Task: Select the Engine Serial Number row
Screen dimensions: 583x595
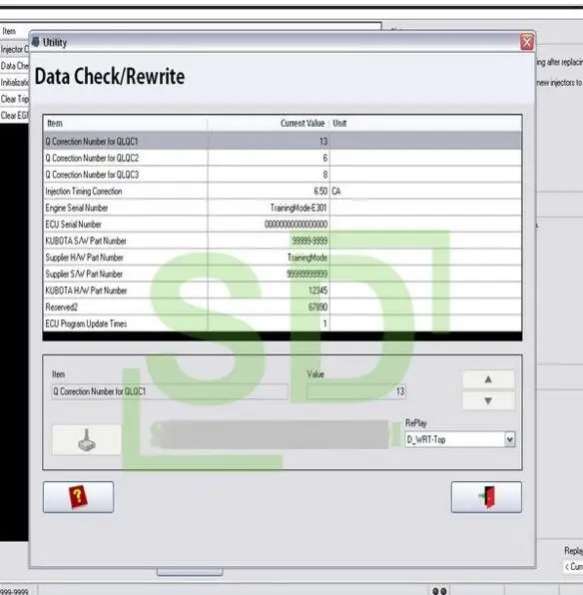Action: click(x=283, y=208)
